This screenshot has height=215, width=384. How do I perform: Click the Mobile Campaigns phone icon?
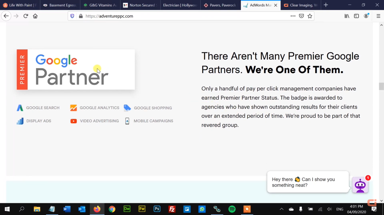(x=127, y=121)
